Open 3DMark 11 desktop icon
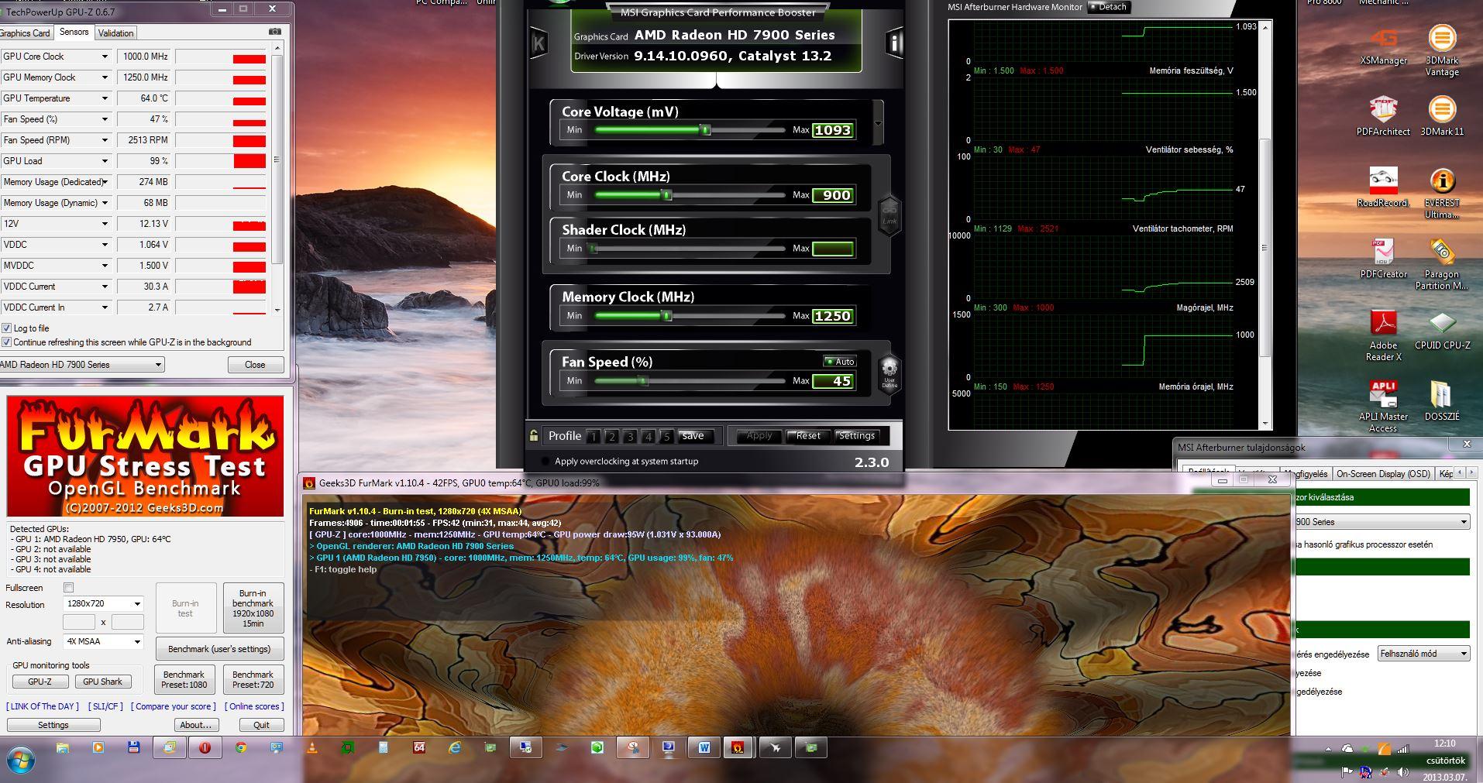Viewport: 1483px width, 783px height. tap(1442, 116)
